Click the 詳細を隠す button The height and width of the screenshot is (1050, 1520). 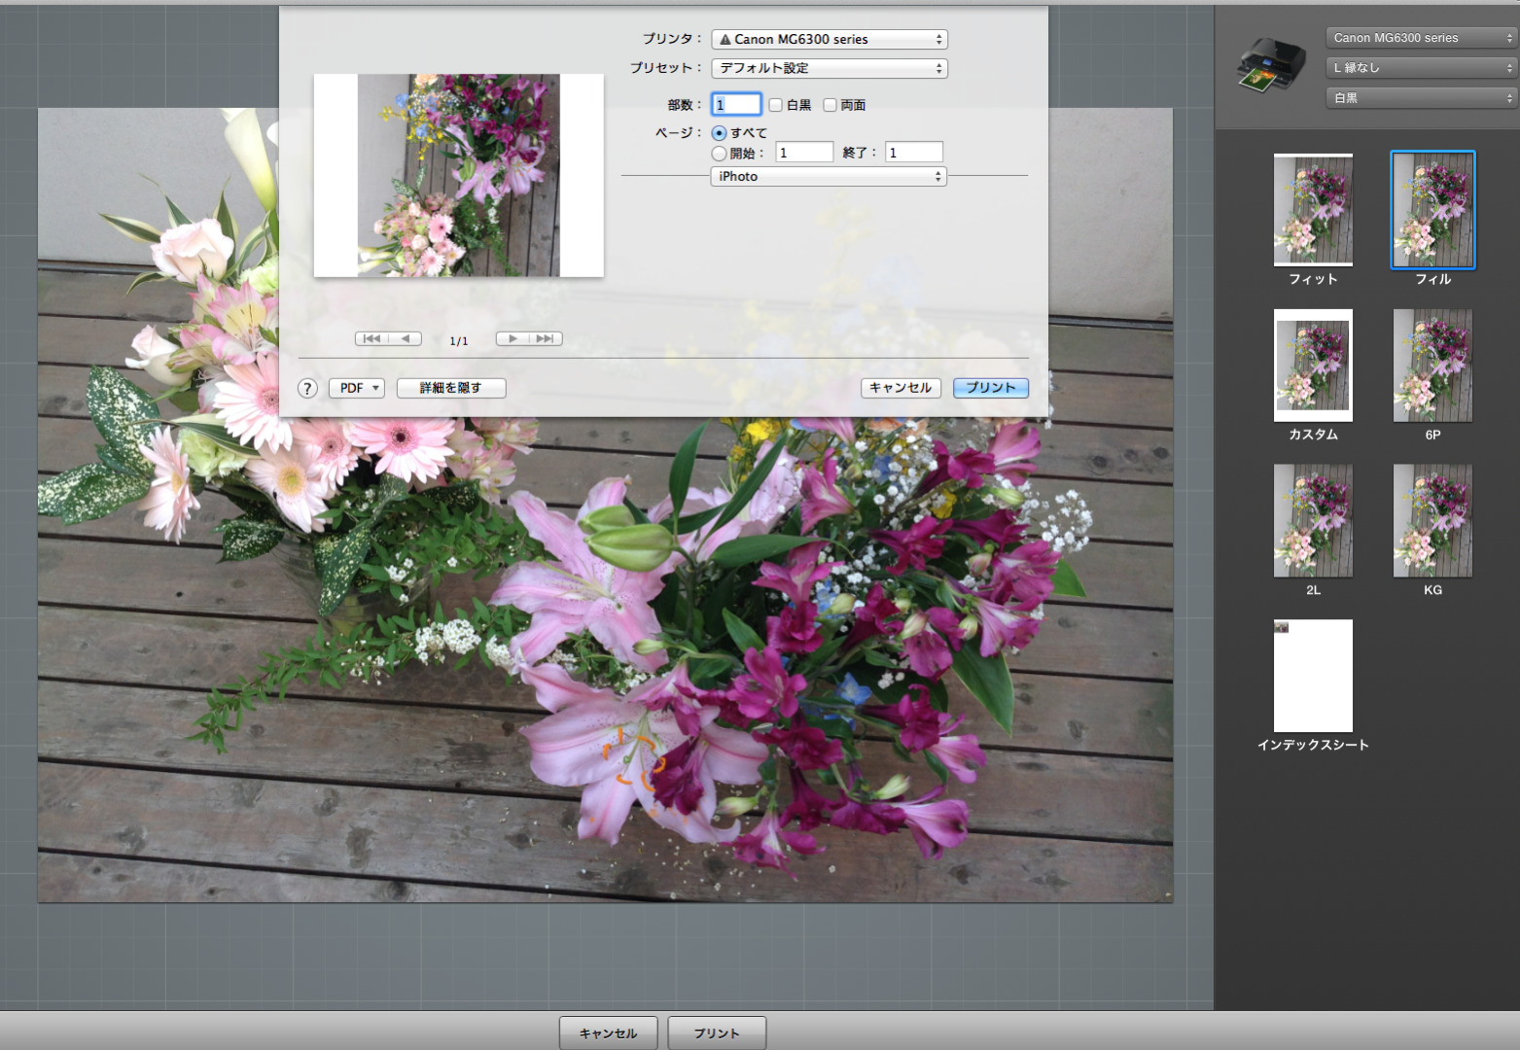tap(451, 388)
